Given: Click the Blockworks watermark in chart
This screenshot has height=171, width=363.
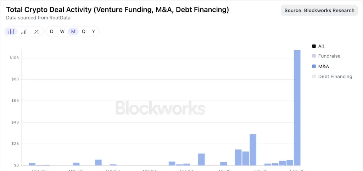Looking at the screenshot, I should click(160, 108).
